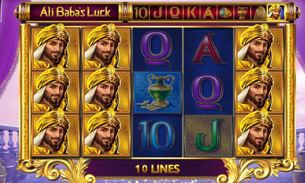Click the ring symbol in top paytable bar

[x=225, y=13]
